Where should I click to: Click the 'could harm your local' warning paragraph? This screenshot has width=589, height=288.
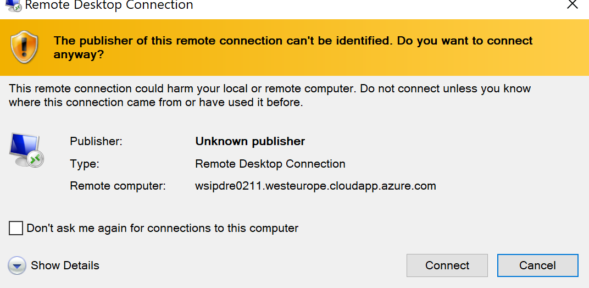(x=270, y=96)
